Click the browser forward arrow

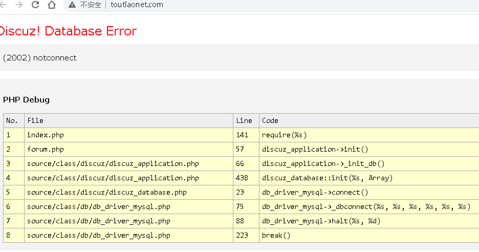(x=19, y=5)
